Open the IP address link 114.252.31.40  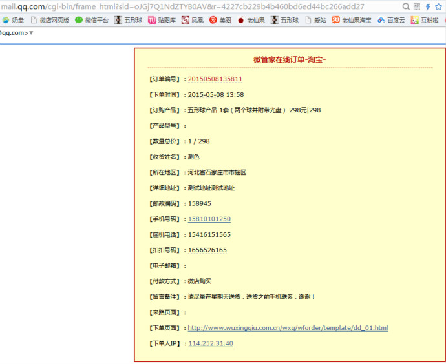point(211,343)
